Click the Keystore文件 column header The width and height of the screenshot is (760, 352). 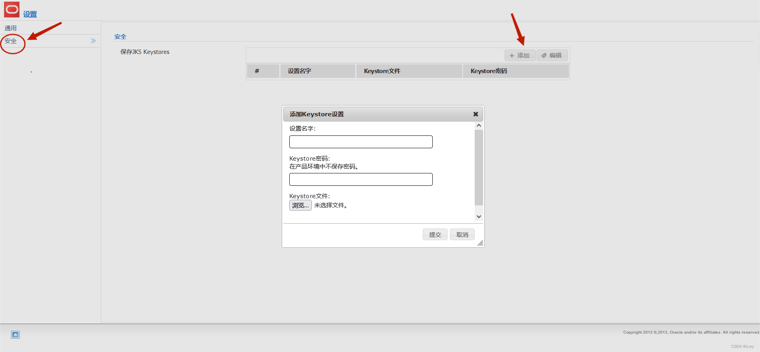coord(409,71)
